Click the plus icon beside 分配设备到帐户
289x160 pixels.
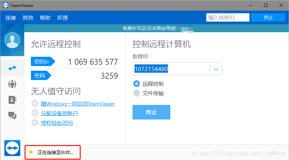(x=35, y=113)
